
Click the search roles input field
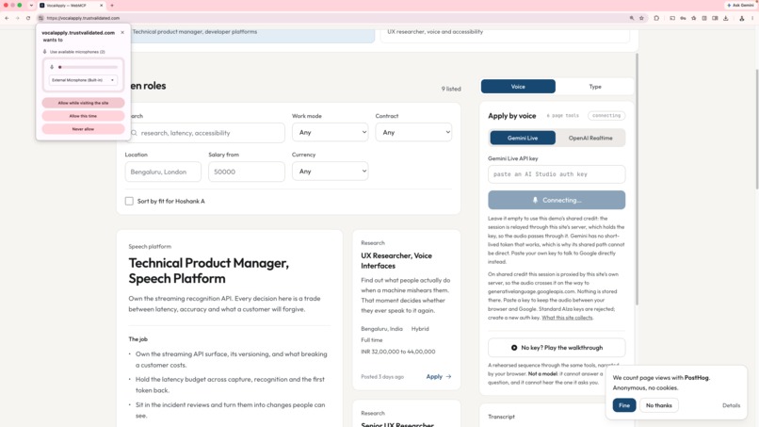tap(204, 133)
